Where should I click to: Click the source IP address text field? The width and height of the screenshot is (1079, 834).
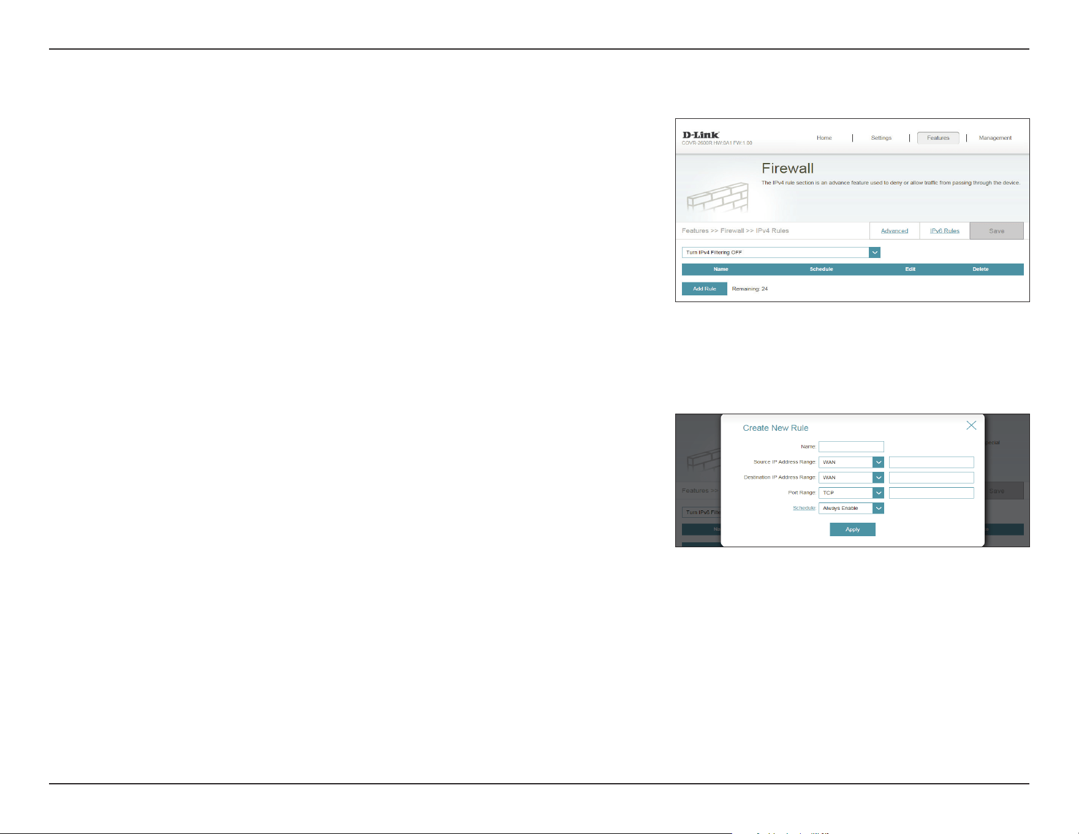931,462
